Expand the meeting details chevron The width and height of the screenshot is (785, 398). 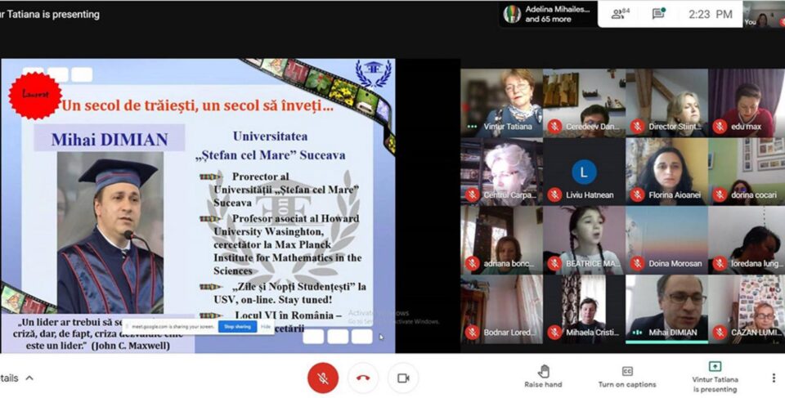[29, 378]
